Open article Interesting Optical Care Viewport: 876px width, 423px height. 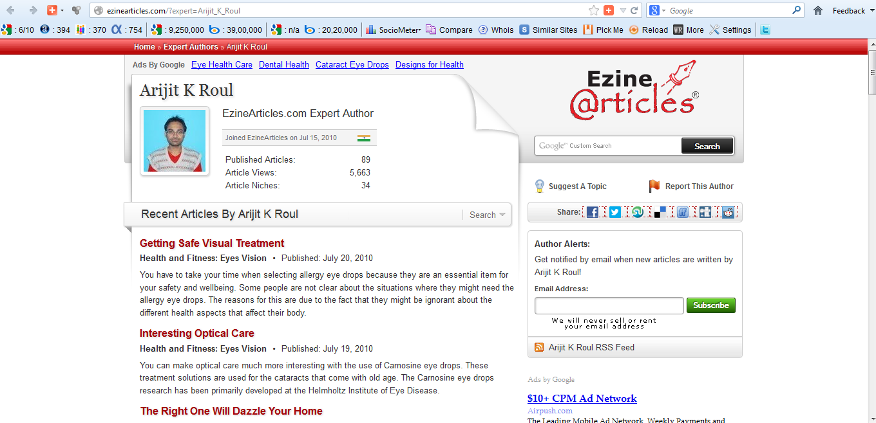click(197, 333)
